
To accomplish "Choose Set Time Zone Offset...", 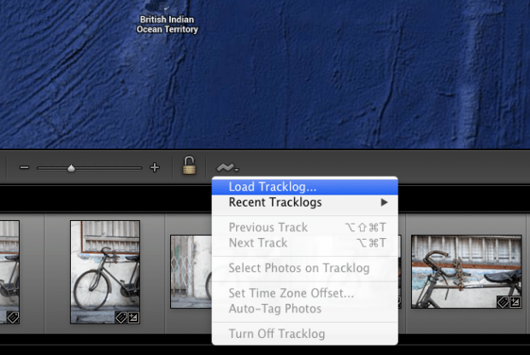I will click(305, 294).
